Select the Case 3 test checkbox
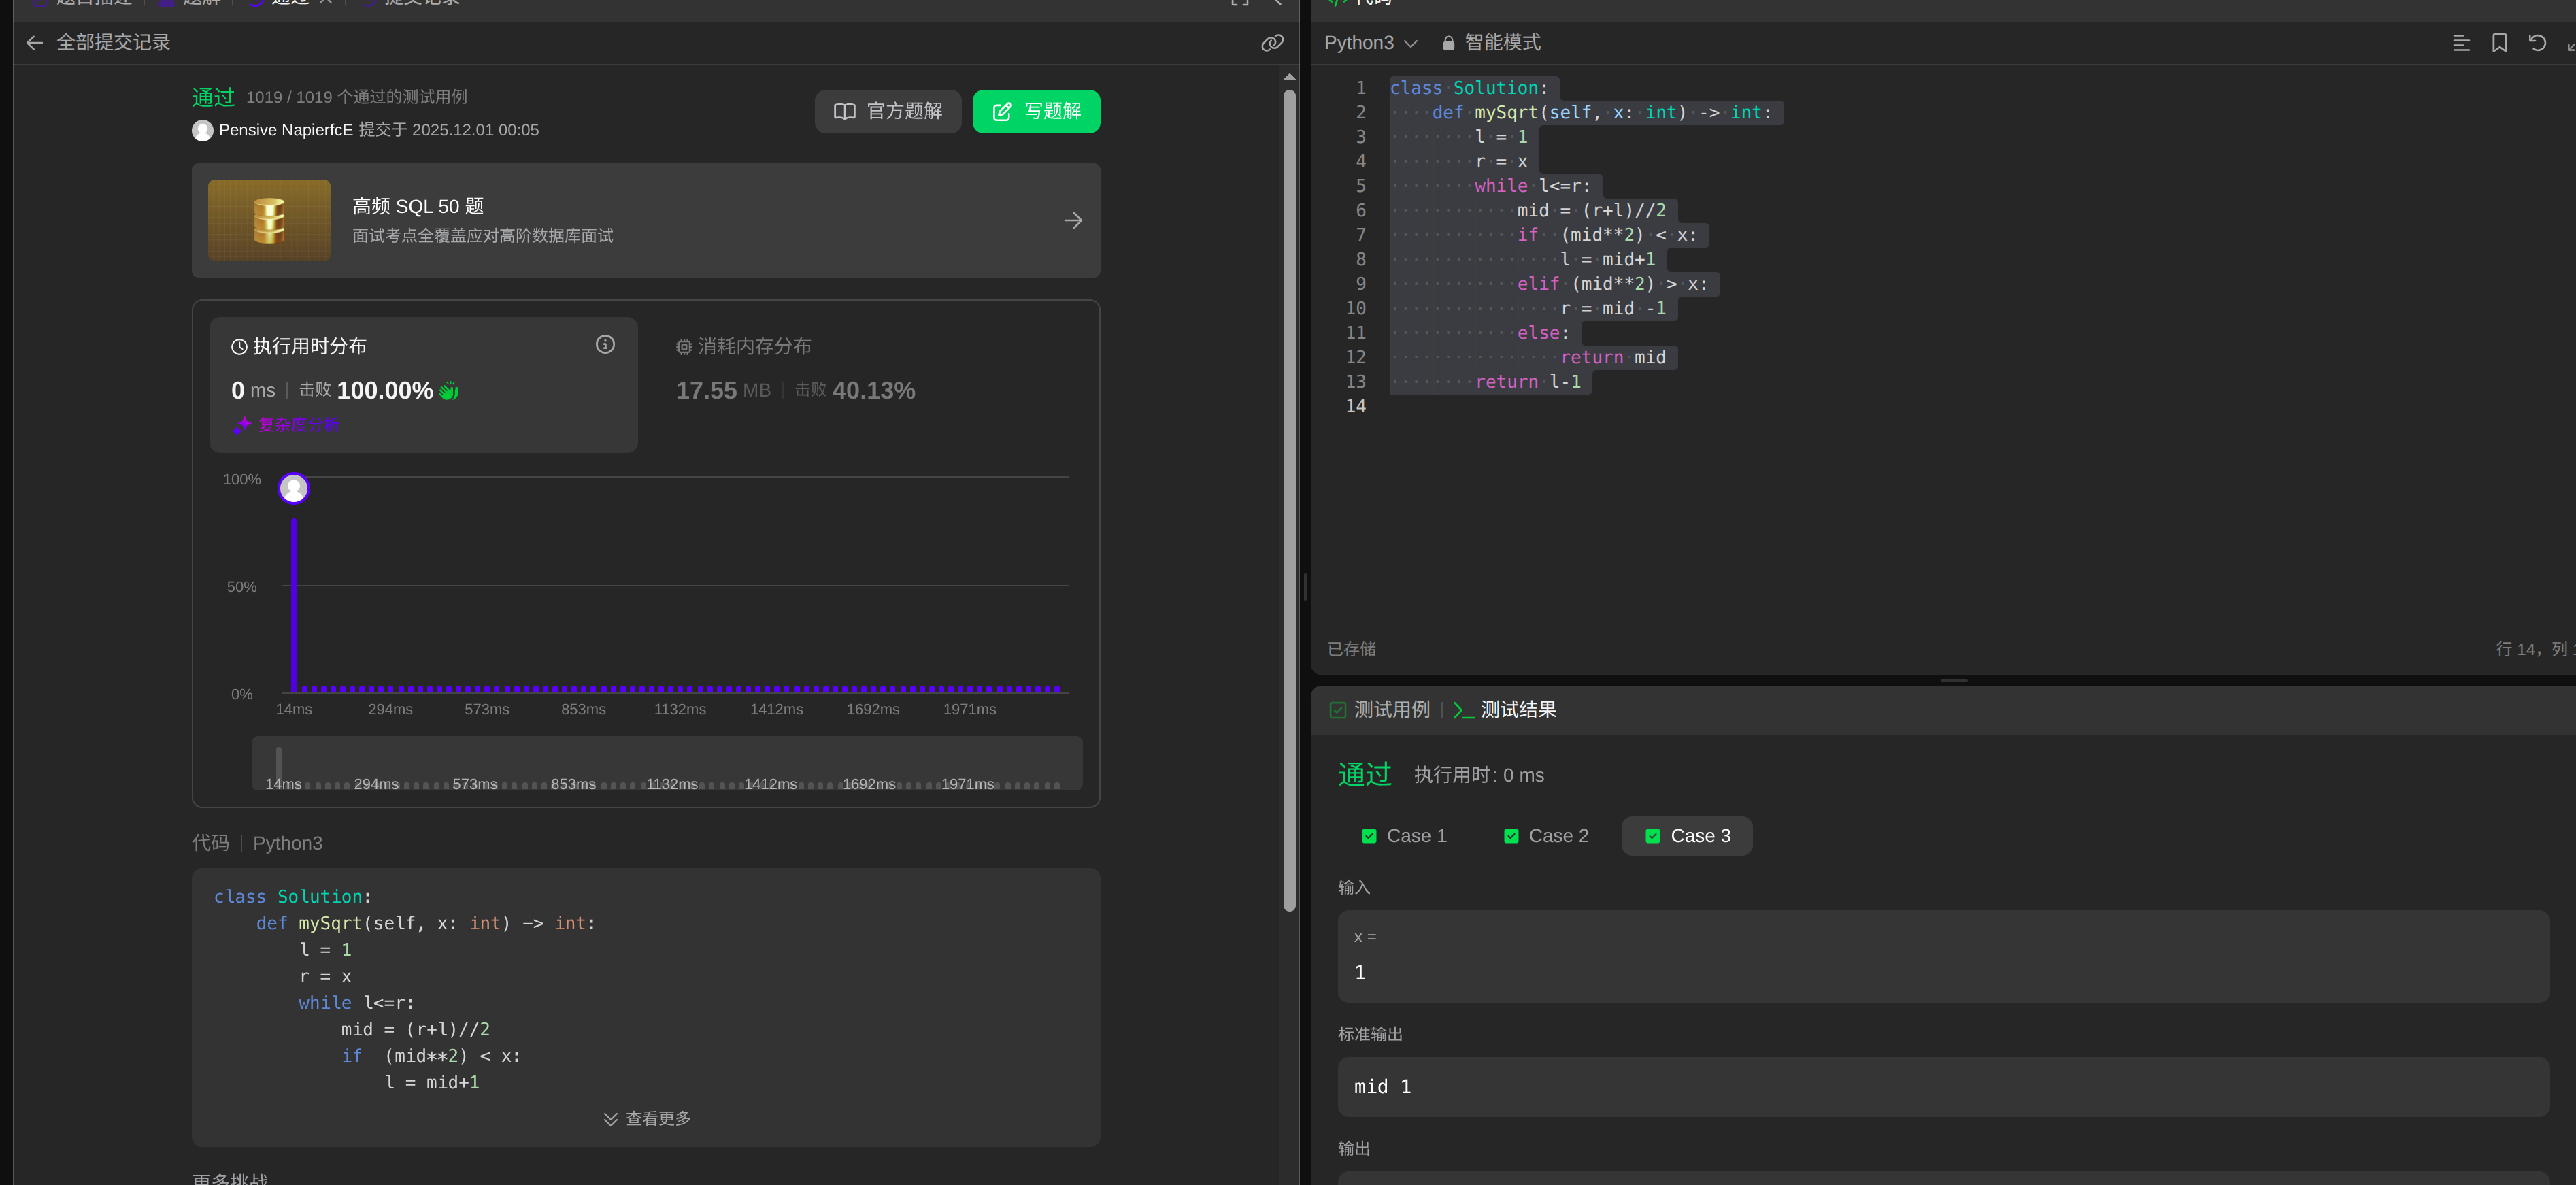The image size is (2576, 1185). click(x=1653, y=836)
